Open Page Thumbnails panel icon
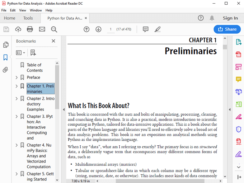 6,45
